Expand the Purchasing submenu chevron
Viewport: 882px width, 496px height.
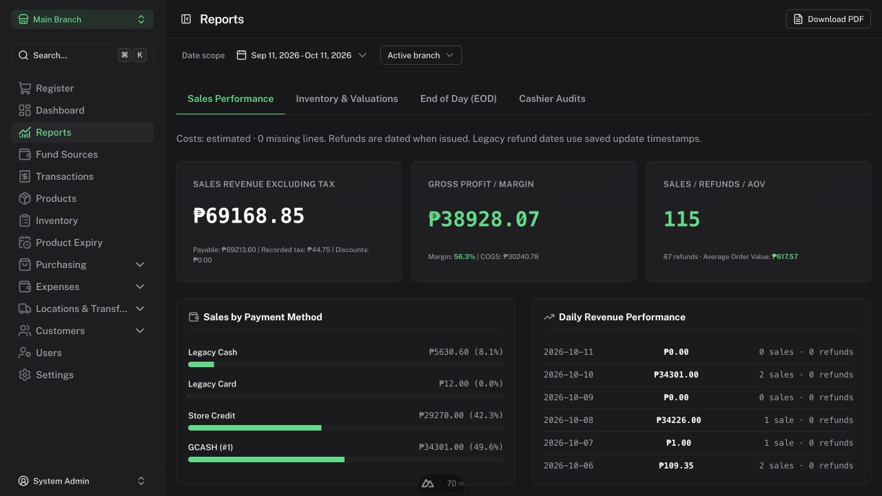coord(140,265)
